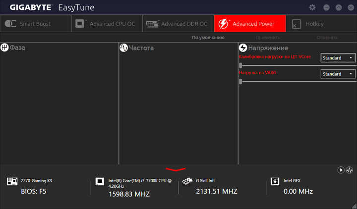Click the Фаза gear-shift icon

click(x=4, y=48)
